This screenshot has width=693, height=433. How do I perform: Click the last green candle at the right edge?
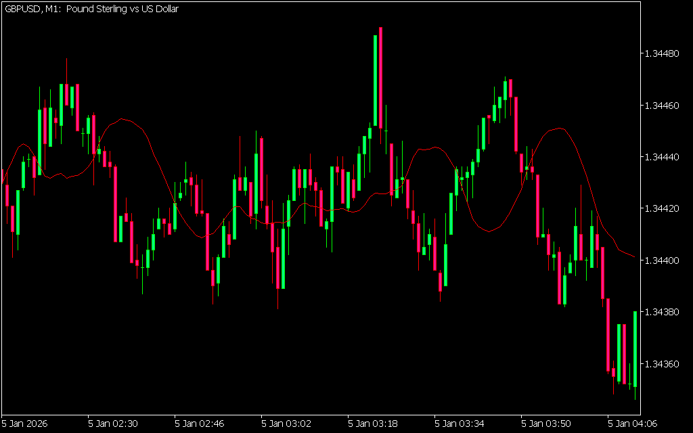coord(635,348)
